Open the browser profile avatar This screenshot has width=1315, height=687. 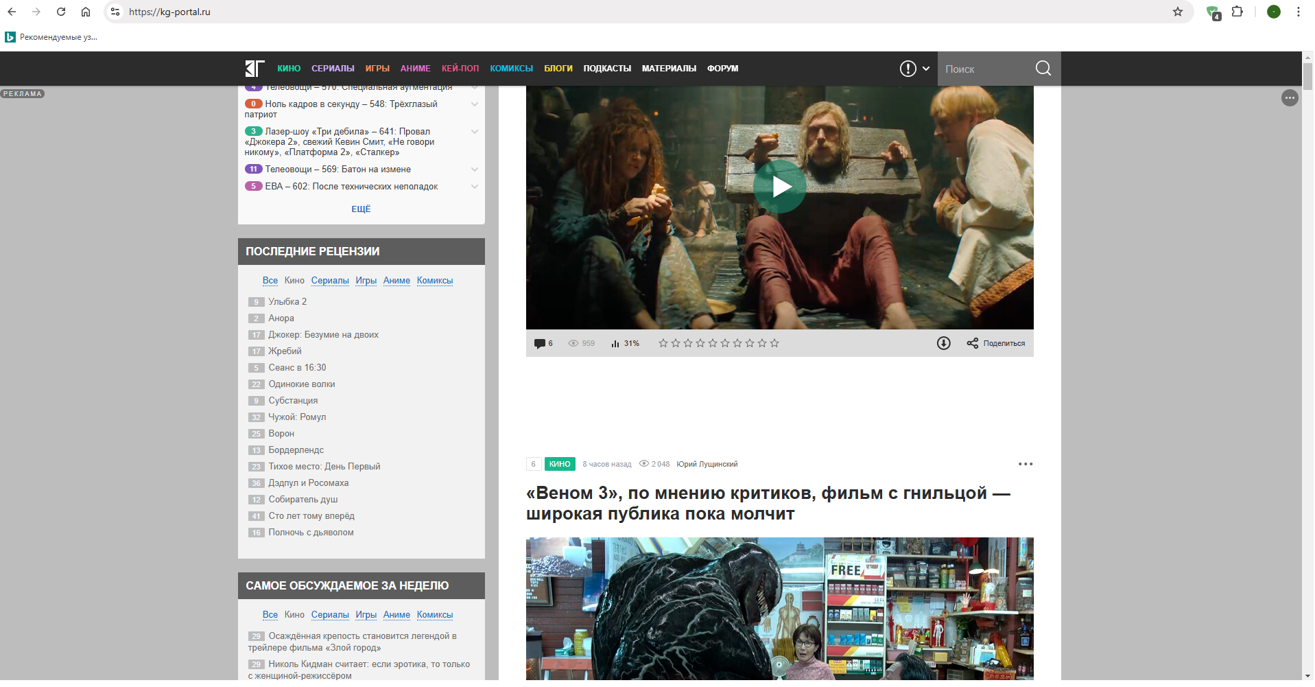pos(1274,12)
